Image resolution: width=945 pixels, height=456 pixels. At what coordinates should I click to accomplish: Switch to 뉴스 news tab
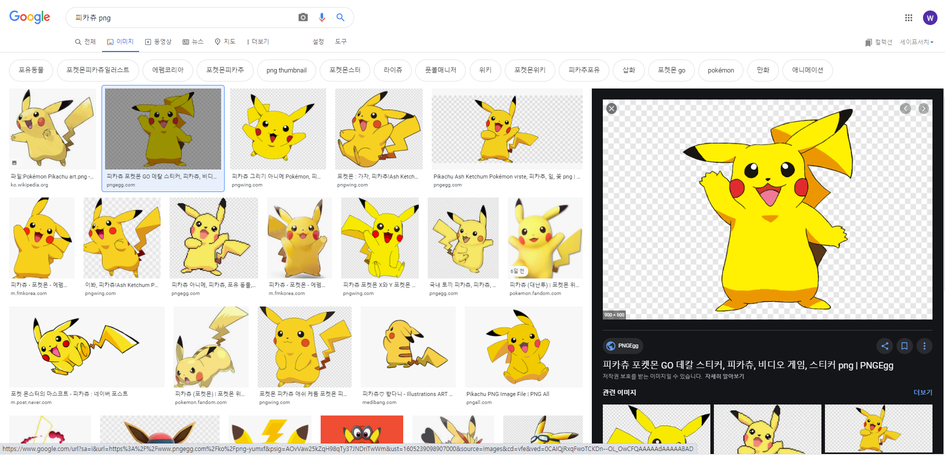click(193, 41)
